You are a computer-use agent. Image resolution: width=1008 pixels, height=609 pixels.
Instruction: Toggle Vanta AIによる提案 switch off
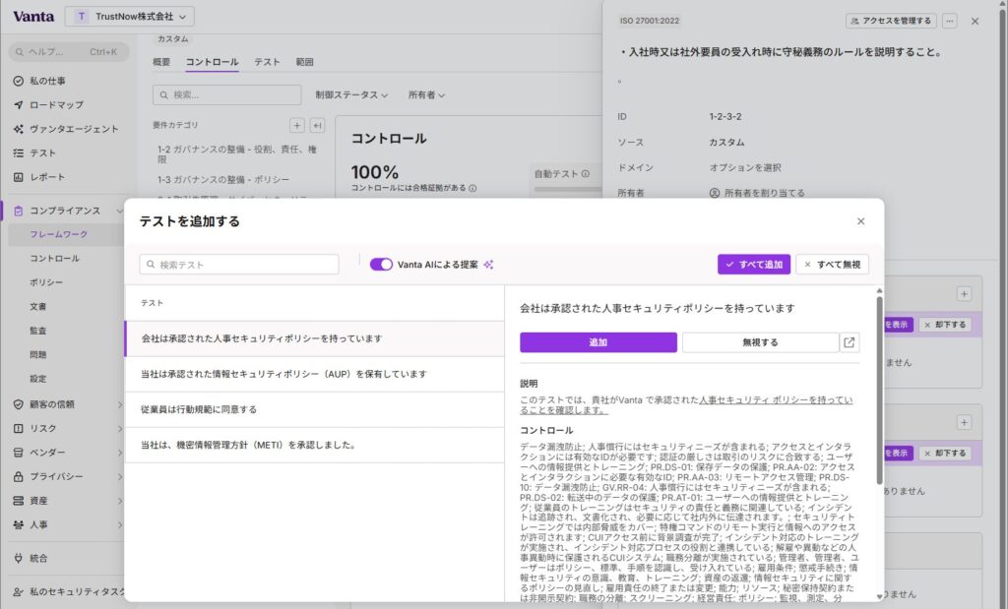pyautogui.click(x=381, y=264)
